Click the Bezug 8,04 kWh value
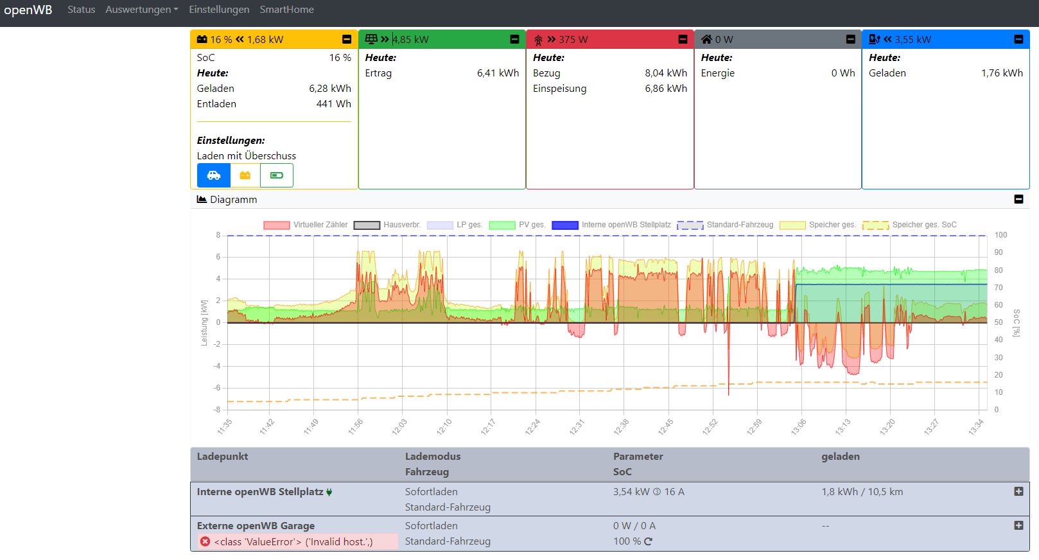 [666, 73]
